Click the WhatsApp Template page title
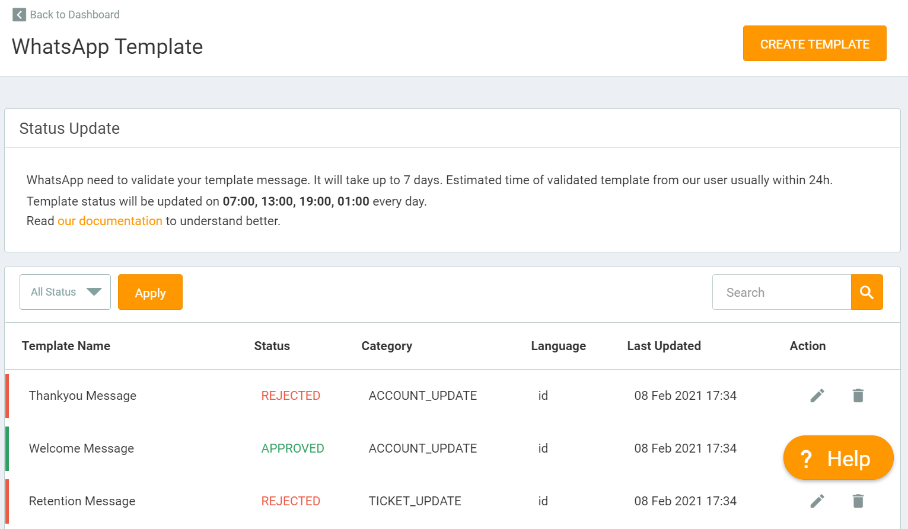Viewport: 908px width, 529px height. point(107,47)
